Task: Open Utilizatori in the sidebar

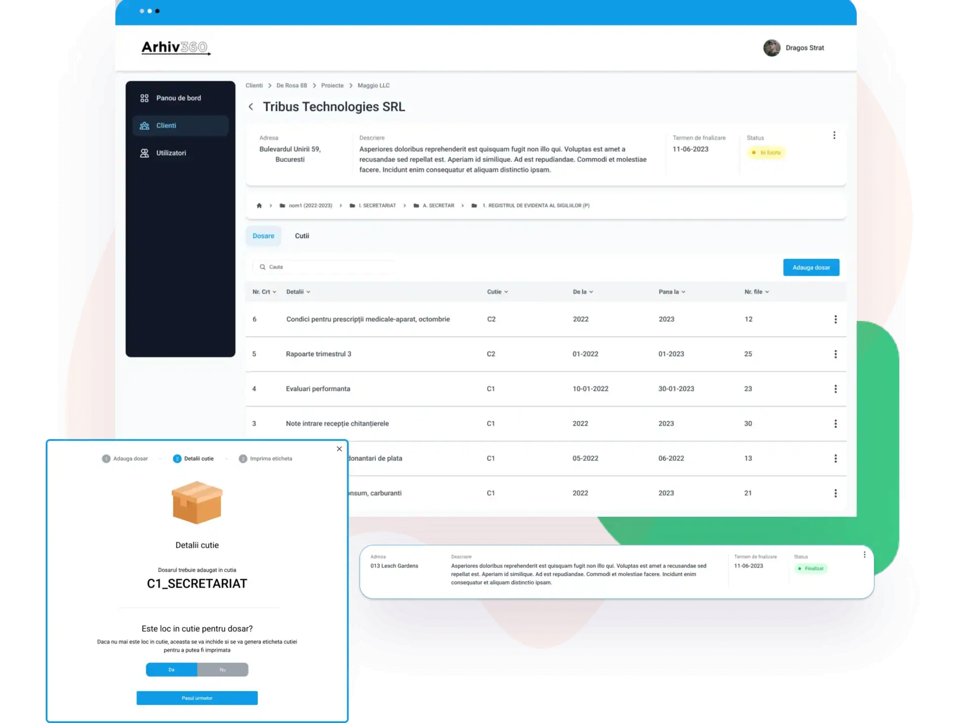Action: click(171, 153)
